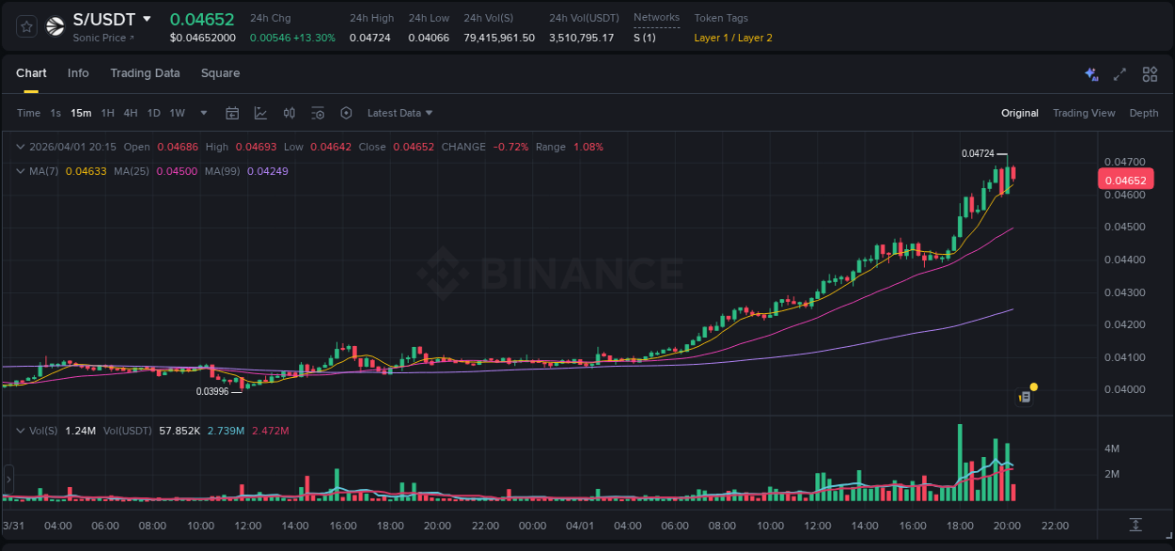Open the date range calendar picker

tap(232, 113)
